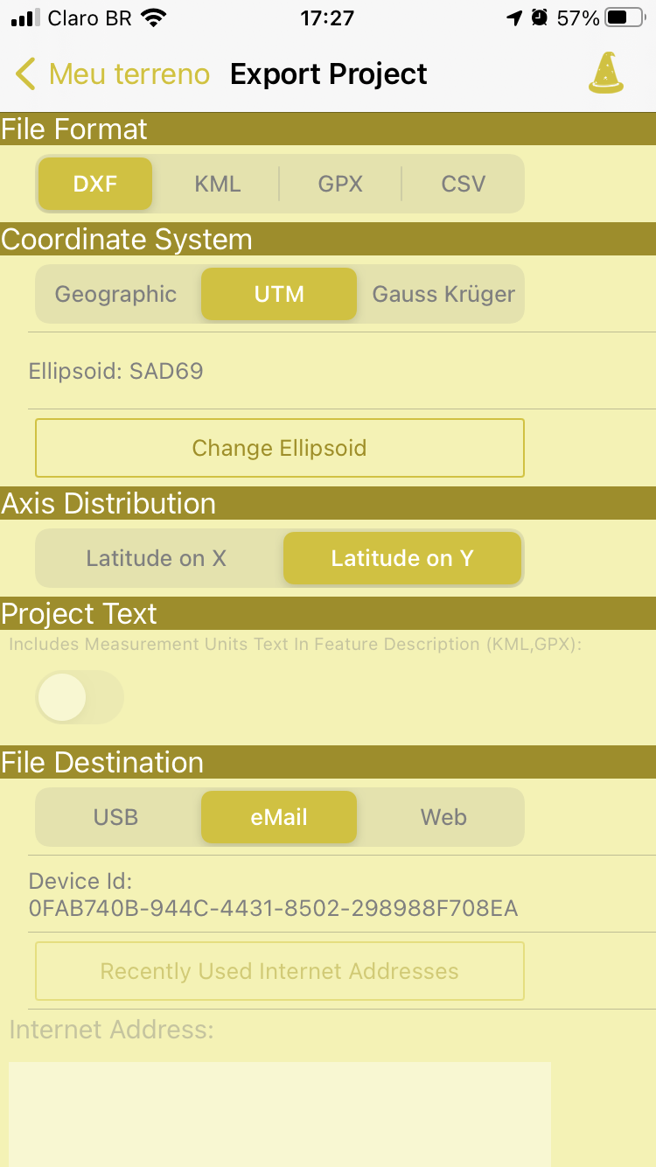Tap the back chevron beside Meu terreno

(x=24, y=73)
